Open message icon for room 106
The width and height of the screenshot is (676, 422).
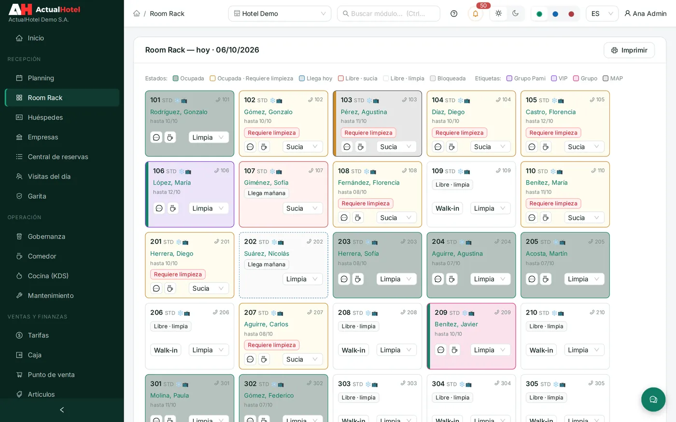(159, 208)
